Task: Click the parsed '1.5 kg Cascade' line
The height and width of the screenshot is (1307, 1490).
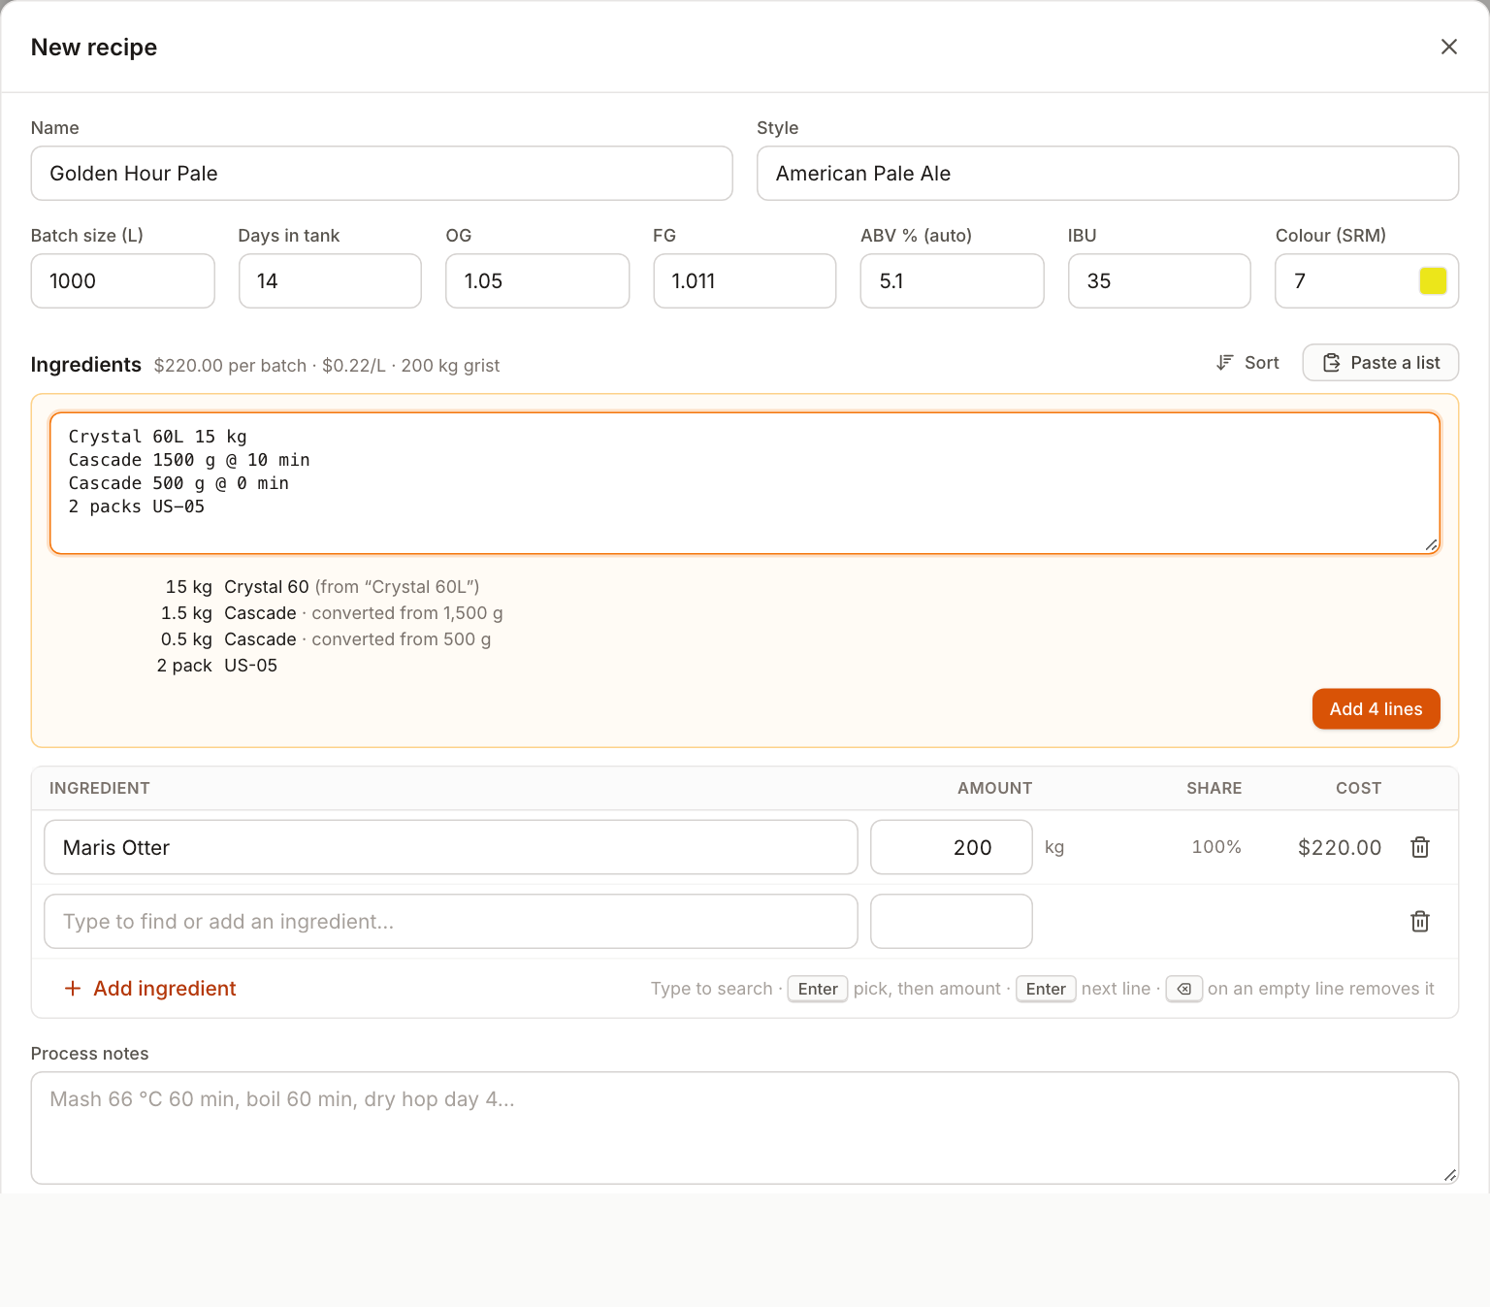Action: pyautogui.click(x=330, y=613)
